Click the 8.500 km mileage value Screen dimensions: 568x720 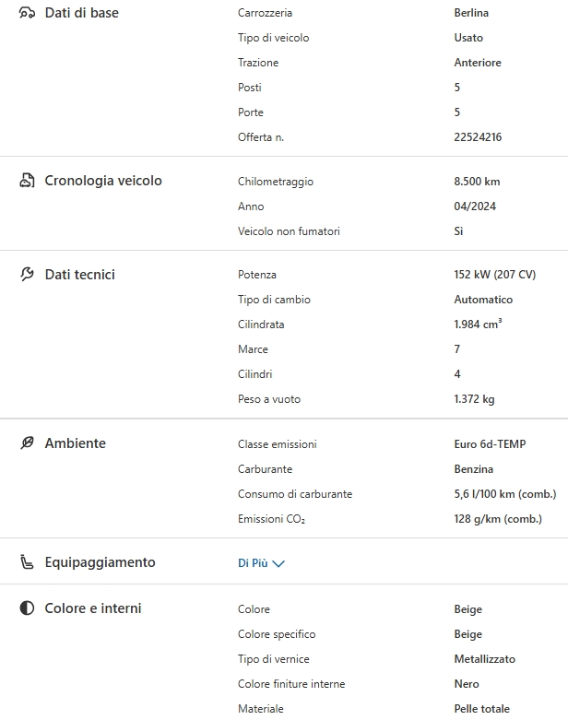point(477,182)
